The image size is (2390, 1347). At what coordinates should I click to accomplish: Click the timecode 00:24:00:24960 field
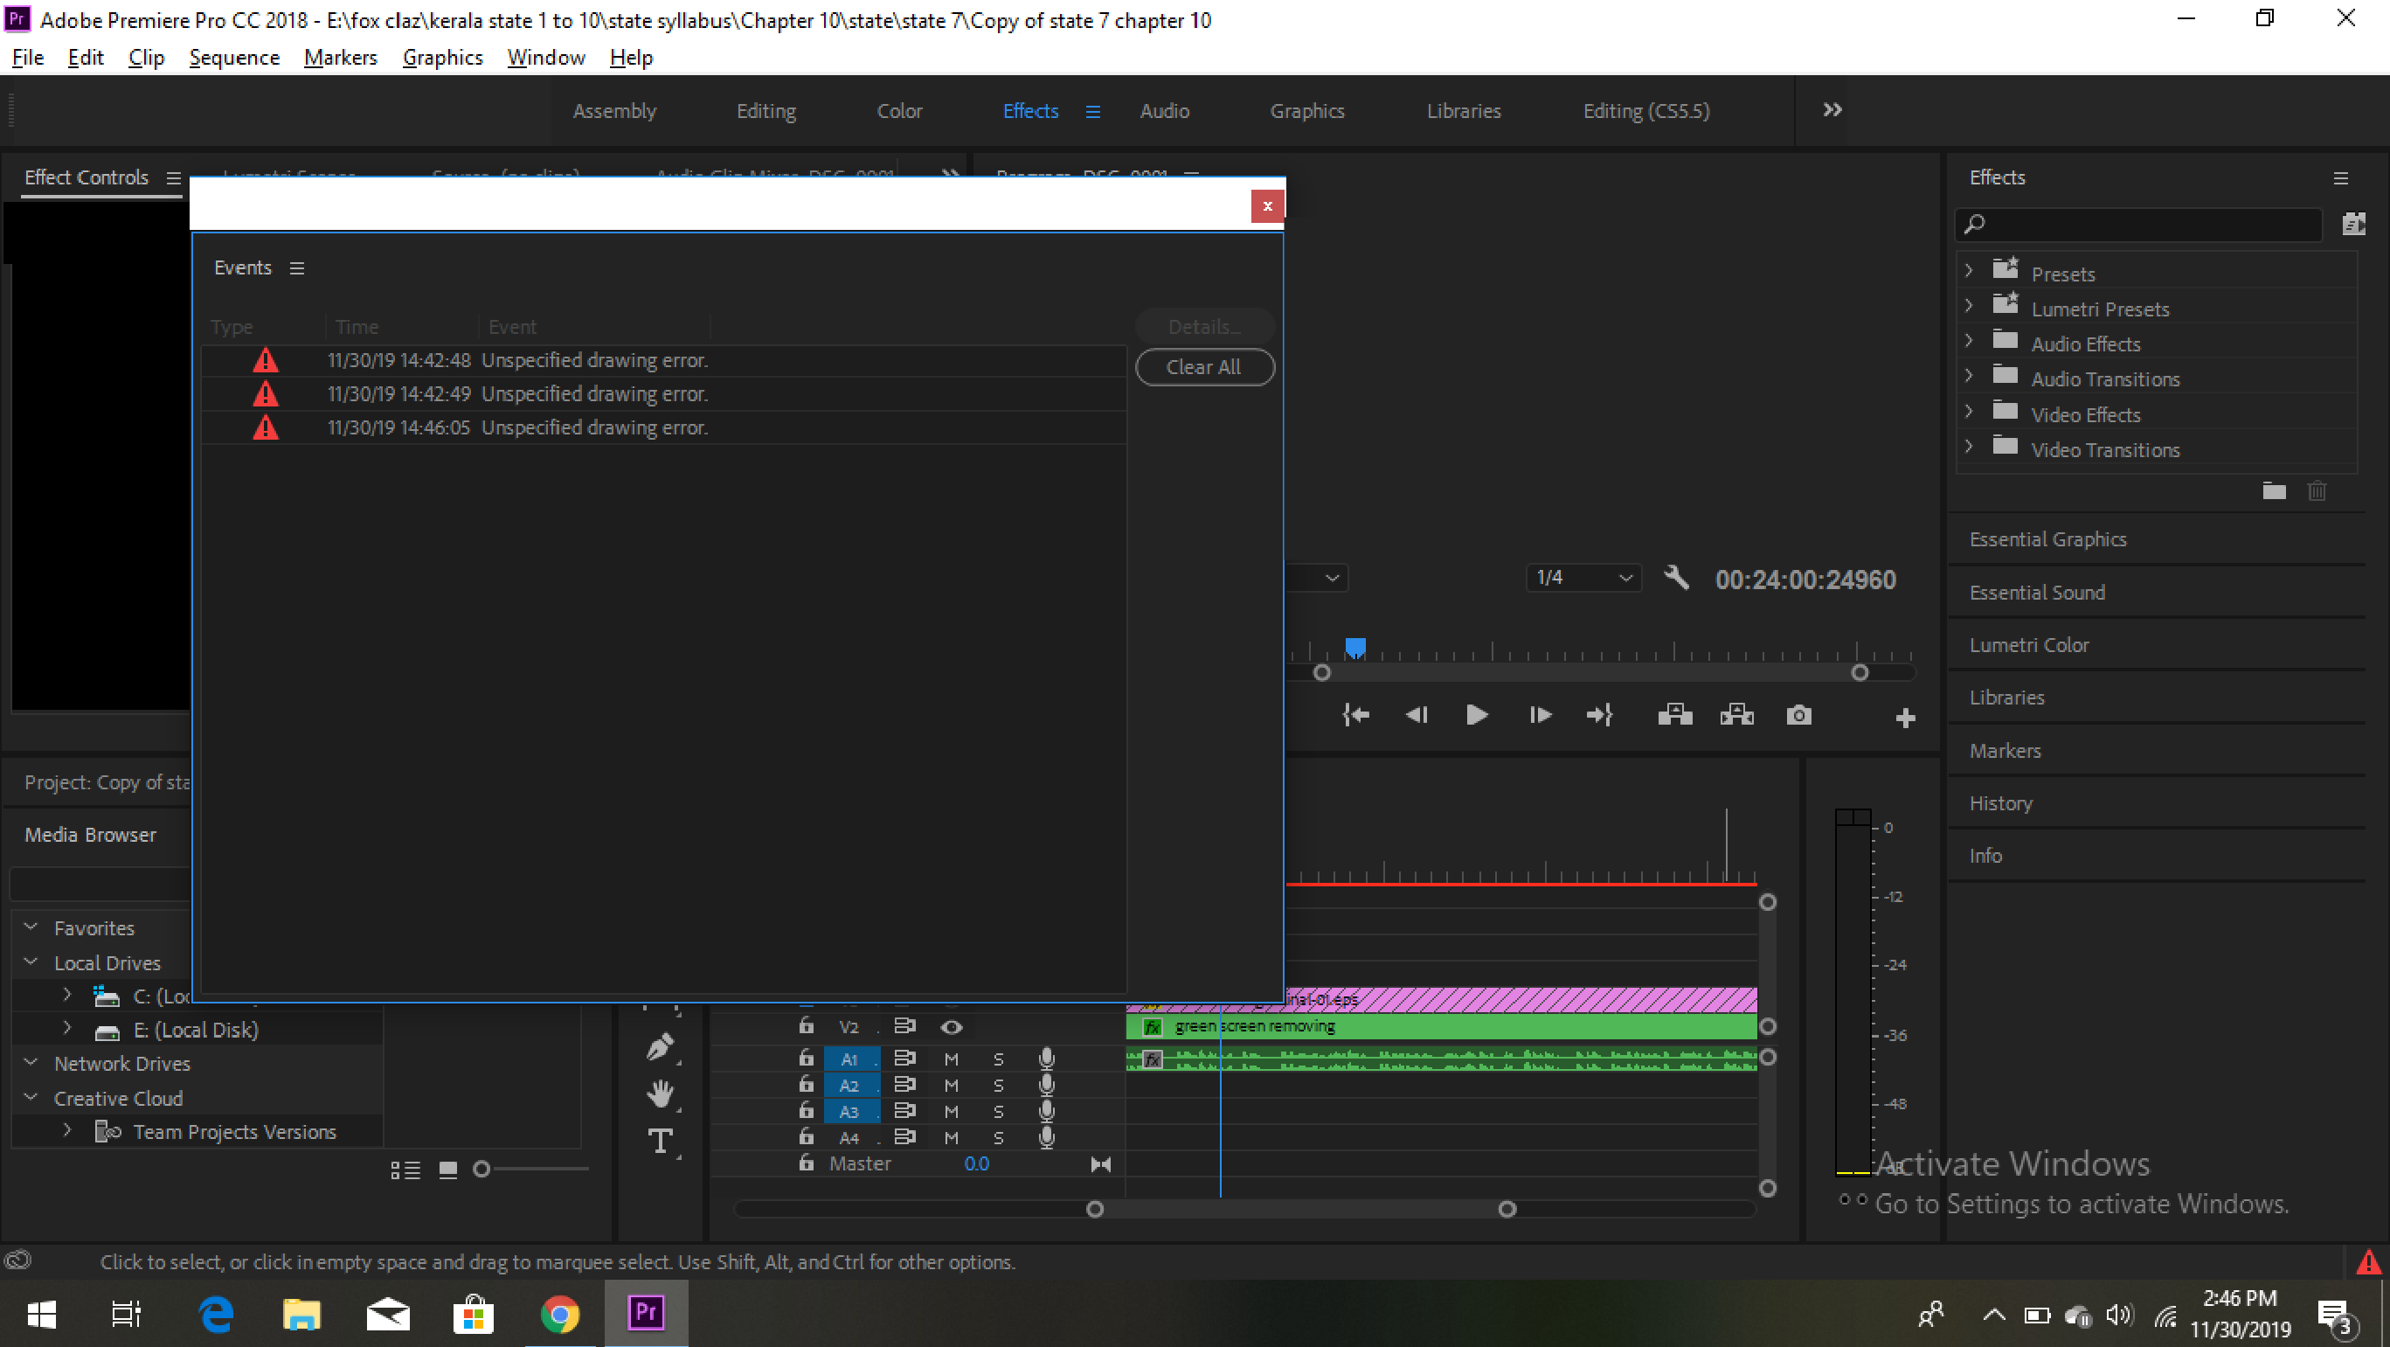point(1804,580)
